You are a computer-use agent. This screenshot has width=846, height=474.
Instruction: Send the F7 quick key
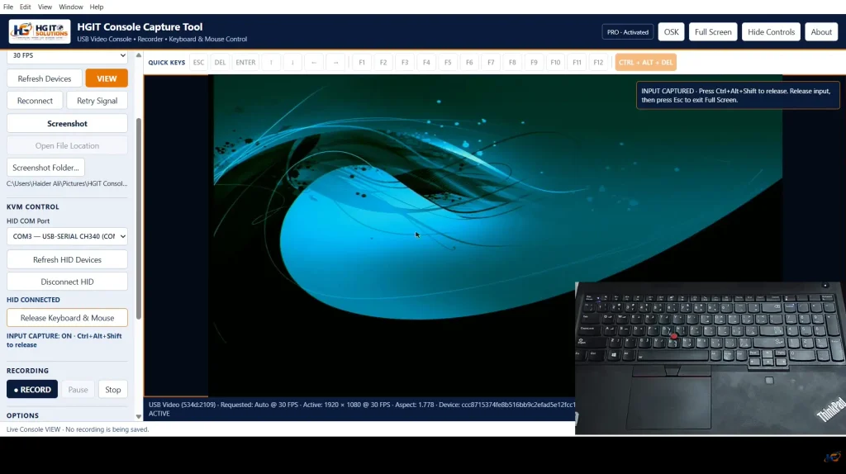point(491,63)
